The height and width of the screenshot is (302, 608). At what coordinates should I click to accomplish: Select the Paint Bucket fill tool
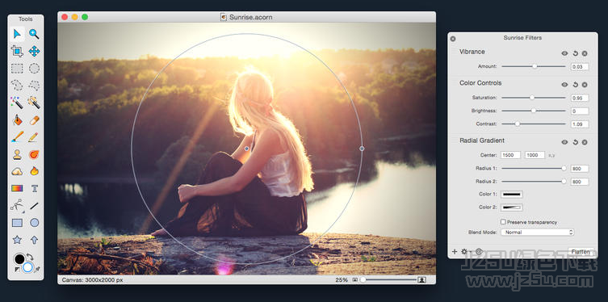tap(17, 120)
